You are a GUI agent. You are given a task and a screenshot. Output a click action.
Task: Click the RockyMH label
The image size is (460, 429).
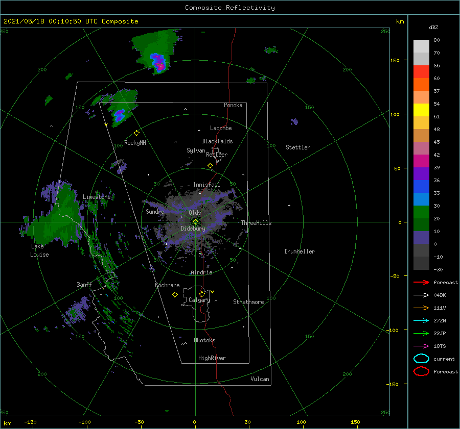pos(135,143)
